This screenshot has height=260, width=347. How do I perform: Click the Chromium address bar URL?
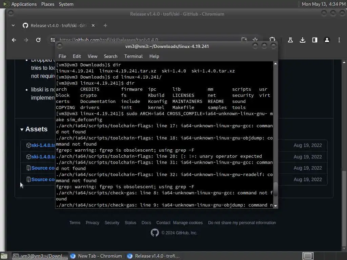(109, 40)
